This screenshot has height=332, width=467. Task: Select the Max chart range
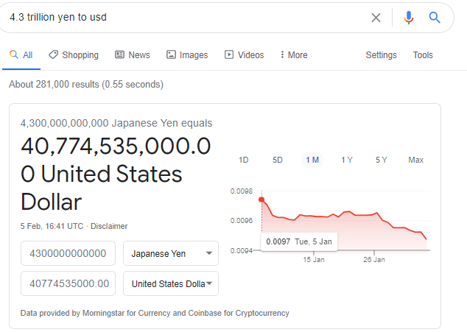415,160
